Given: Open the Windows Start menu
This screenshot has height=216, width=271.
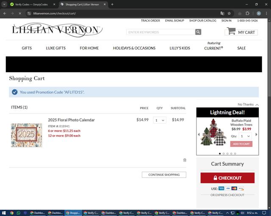Looking at the screenshot, I should (4, 213).
